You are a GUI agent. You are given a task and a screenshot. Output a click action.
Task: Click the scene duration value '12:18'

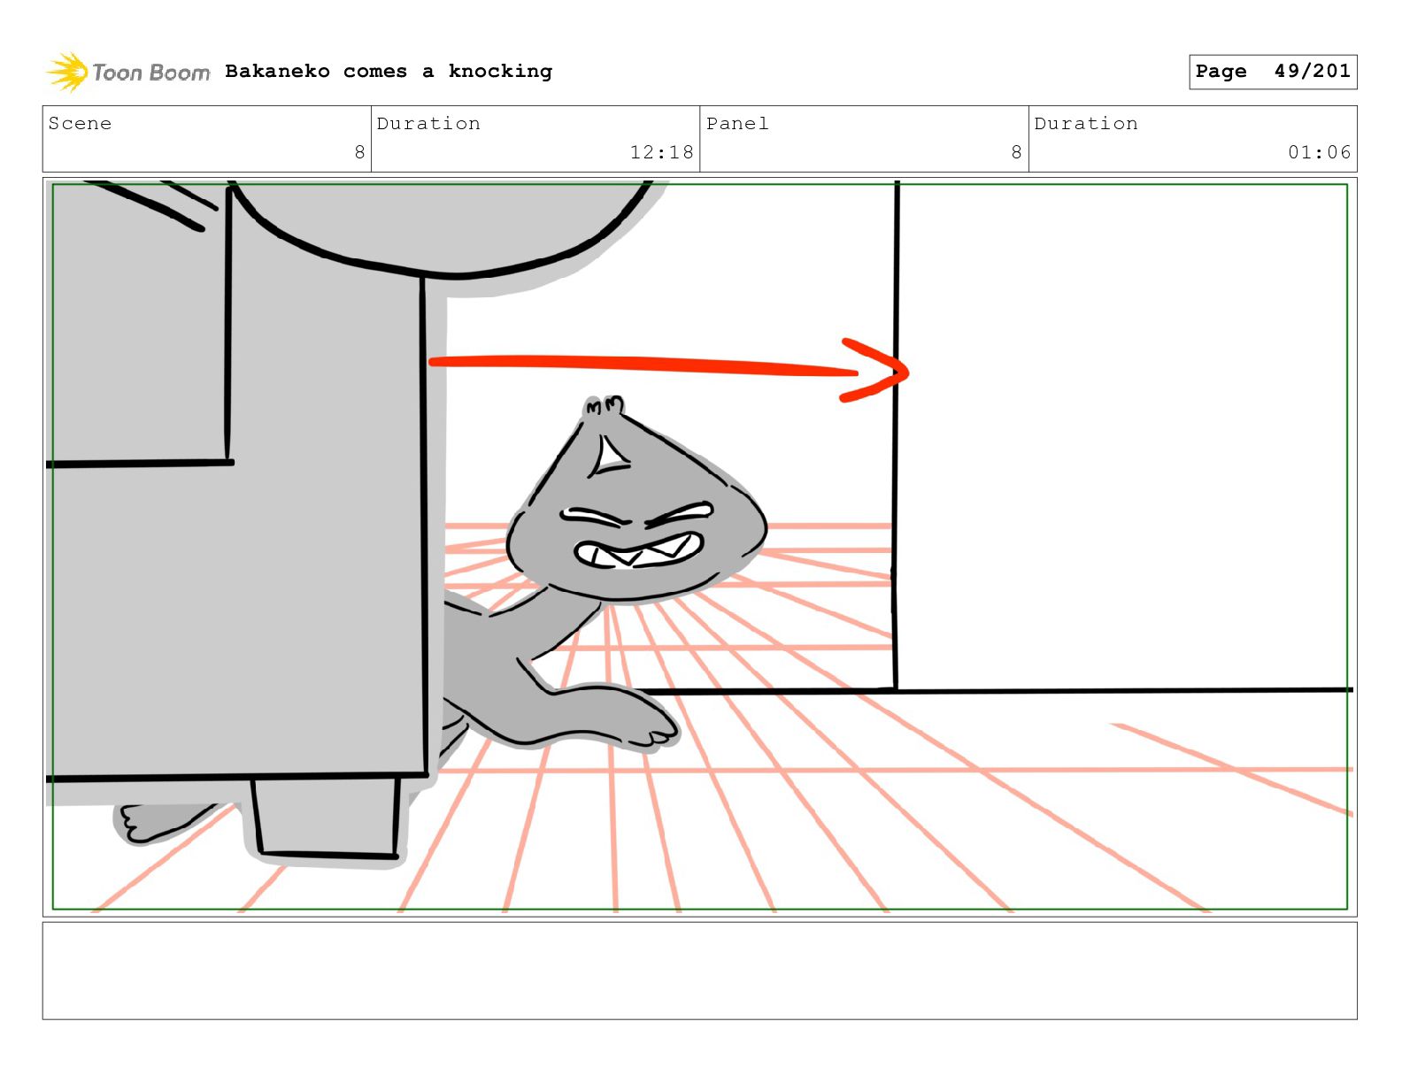[661, 152]
